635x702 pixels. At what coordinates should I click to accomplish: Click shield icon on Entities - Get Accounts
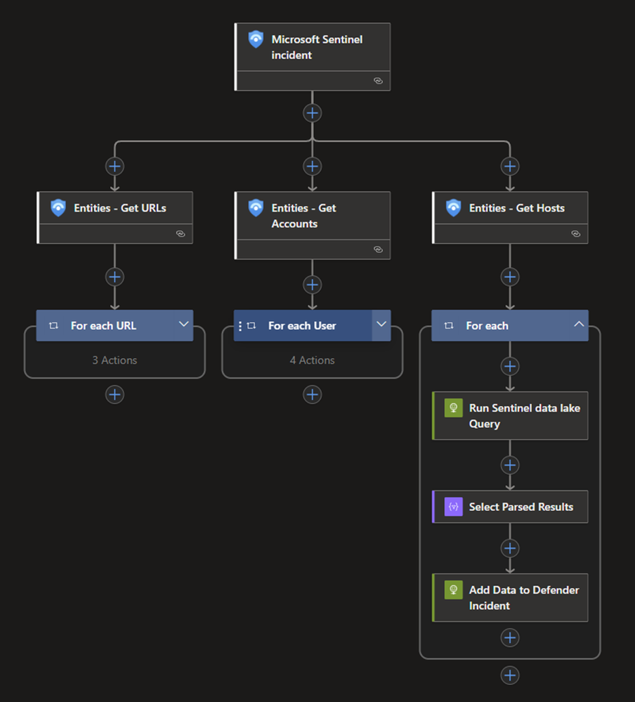click(x=256, y=208)
